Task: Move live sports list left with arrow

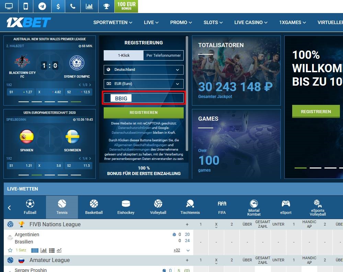Action: click(9, 208)
